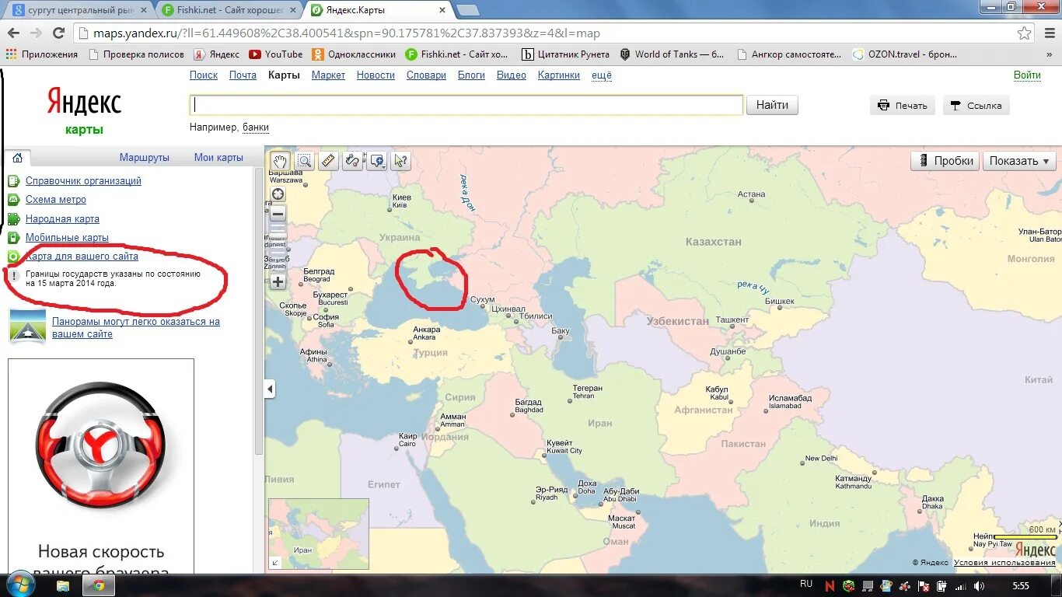
Task: Click the locate-me target button on map
Action: [278, 194]
